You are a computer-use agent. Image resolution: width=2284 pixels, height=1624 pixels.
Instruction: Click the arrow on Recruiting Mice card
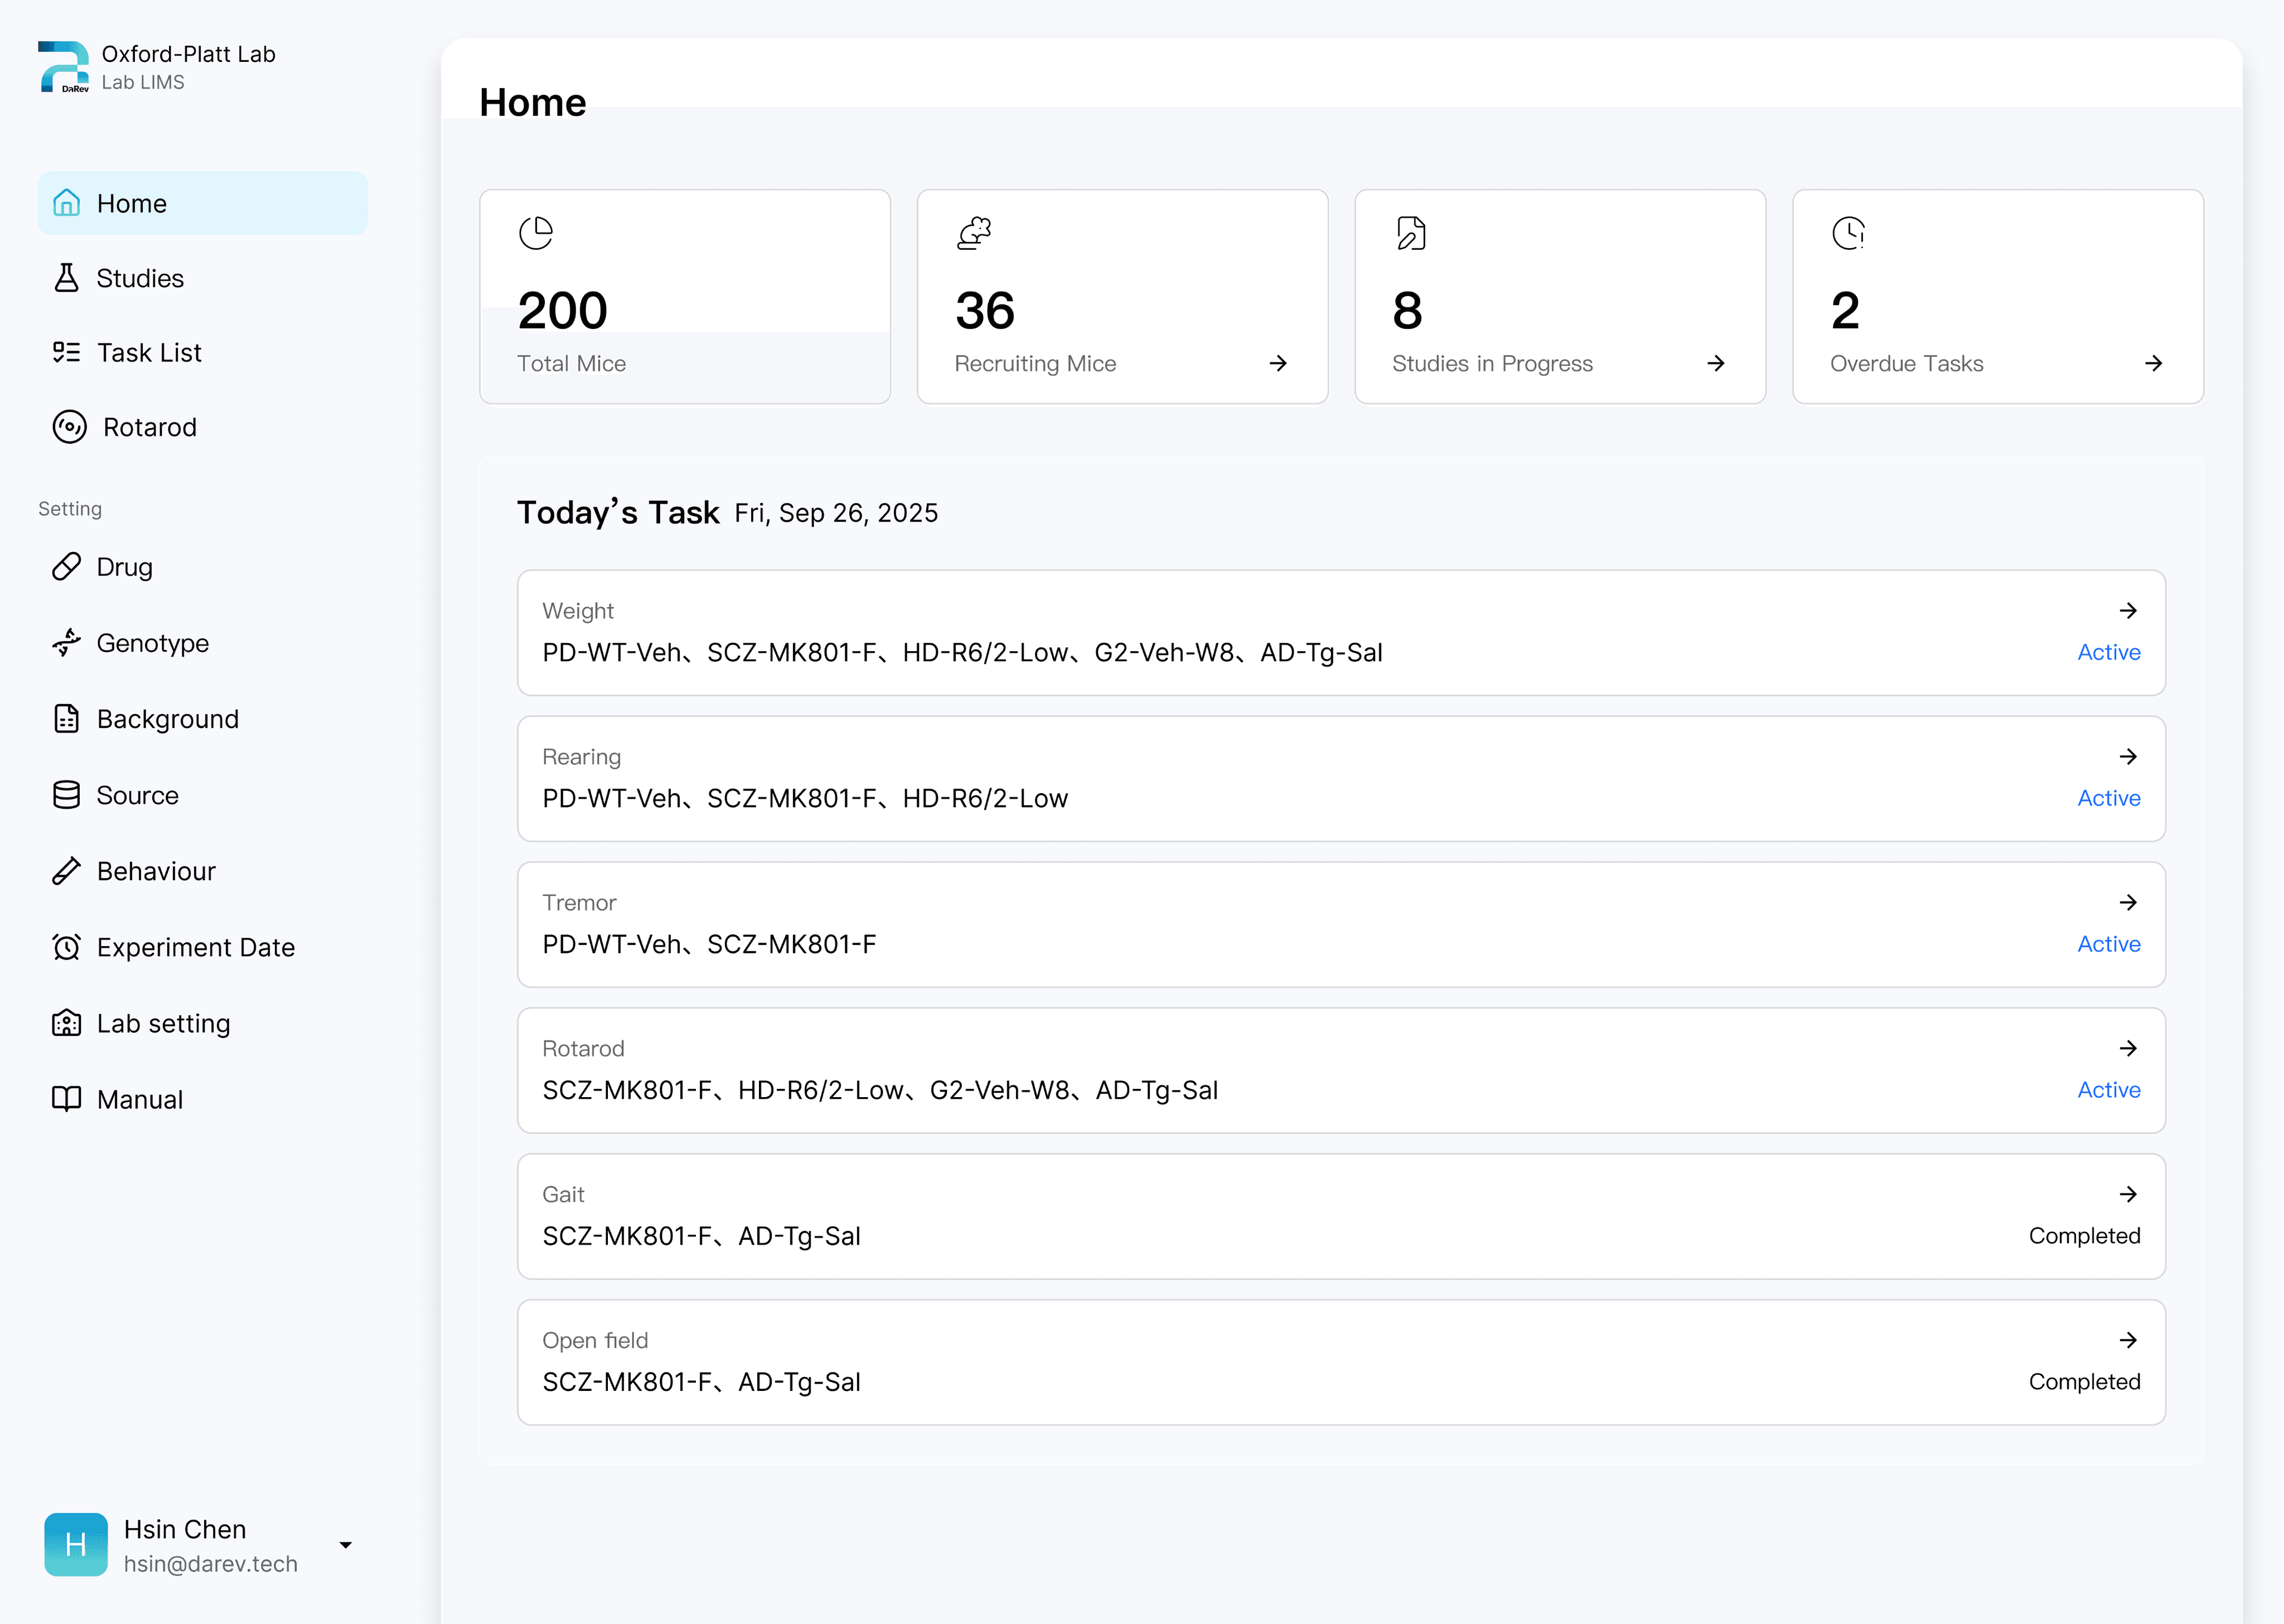pyautogui.click(x=1278, y=363)
